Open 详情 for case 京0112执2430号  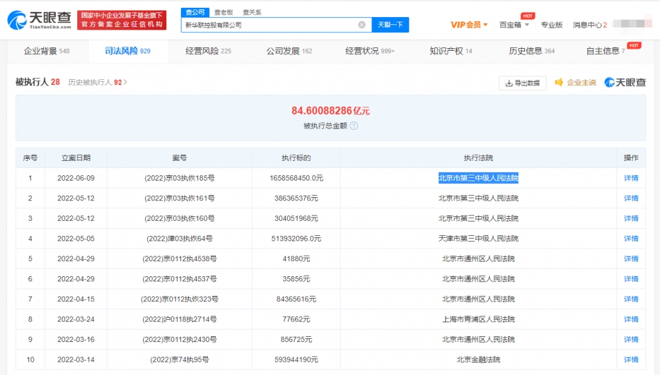click(x=631, y=339)
